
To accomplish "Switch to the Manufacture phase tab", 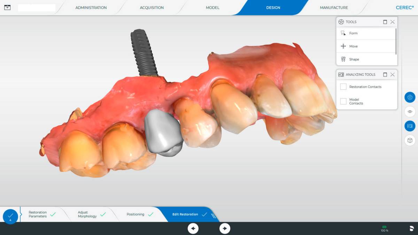I will tap(334, 8).
